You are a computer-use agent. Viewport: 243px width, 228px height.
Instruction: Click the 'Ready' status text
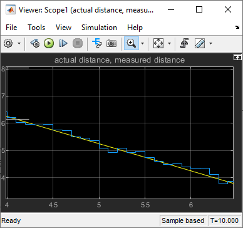pos(11,220)
